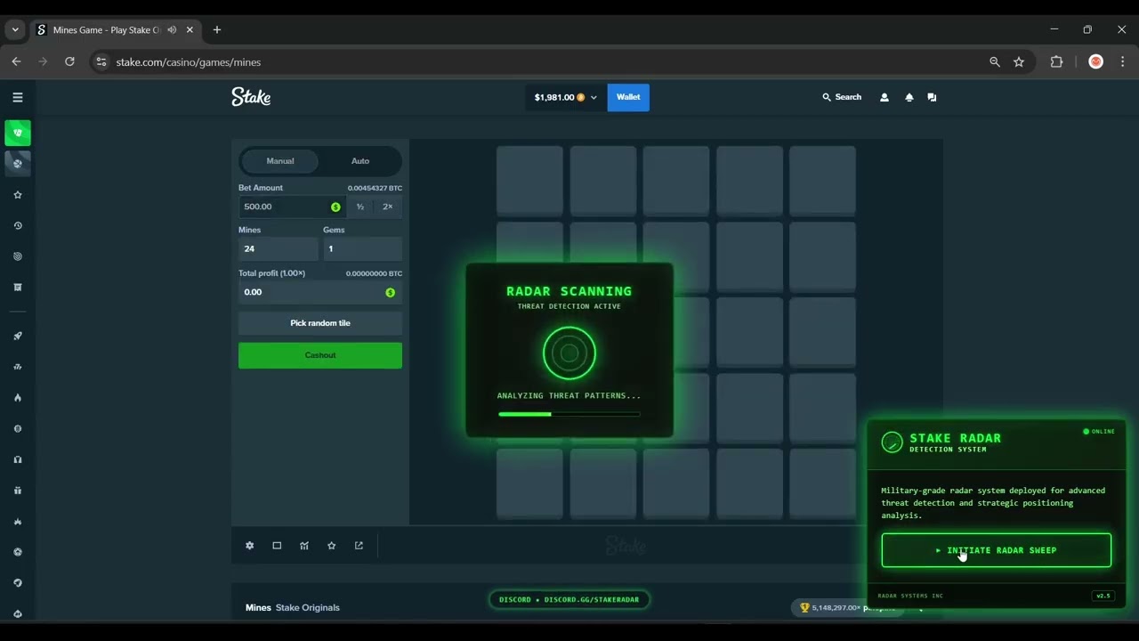Open game settings gear icon
This screenshot has height=641, width=1139.
(249, 546)
